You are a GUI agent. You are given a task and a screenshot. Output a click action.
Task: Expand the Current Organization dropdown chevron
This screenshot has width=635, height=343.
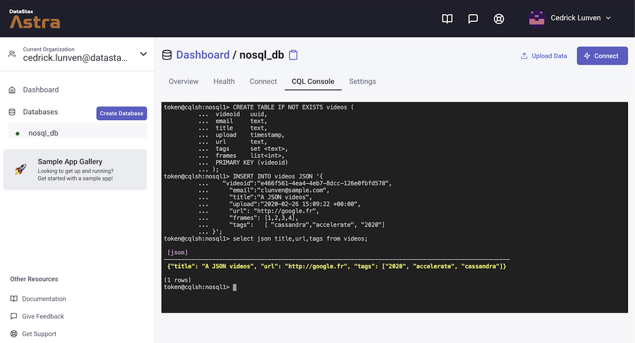tap(143, 54)
